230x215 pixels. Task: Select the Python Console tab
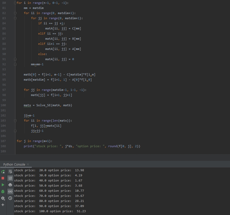tap(14, 164)
